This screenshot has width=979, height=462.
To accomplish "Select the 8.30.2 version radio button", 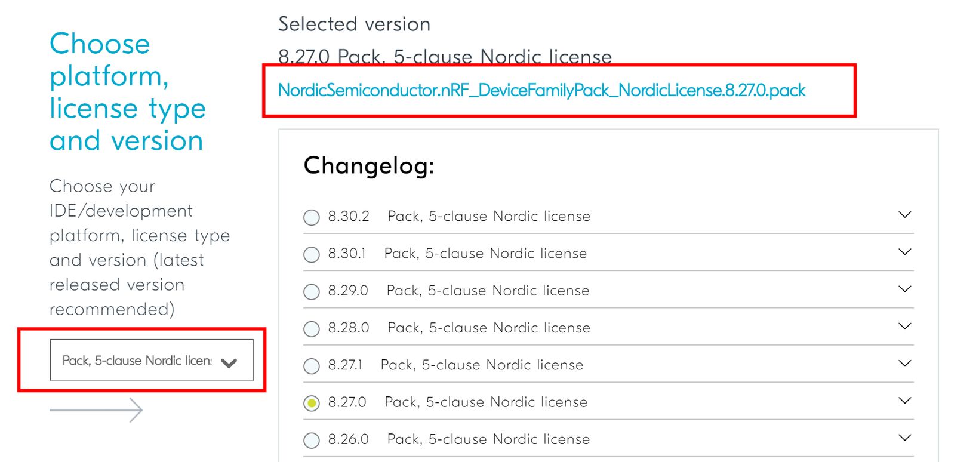I will tap(312, 217).
